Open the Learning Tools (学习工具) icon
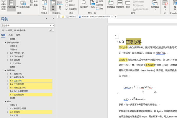 [x=44, y=5]
